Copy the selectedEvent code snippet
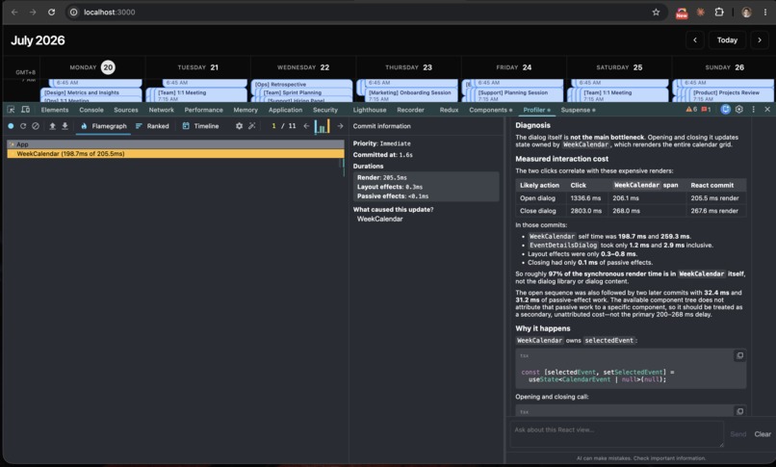 click(x=739, y=355)
